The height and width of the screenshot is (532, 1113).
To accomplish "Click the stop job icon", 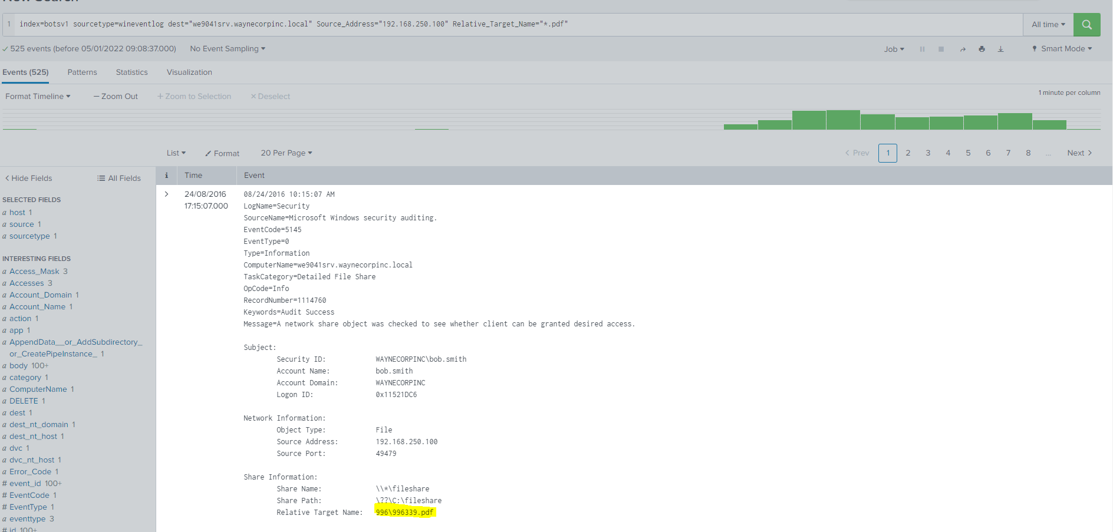I will (941, 49).
